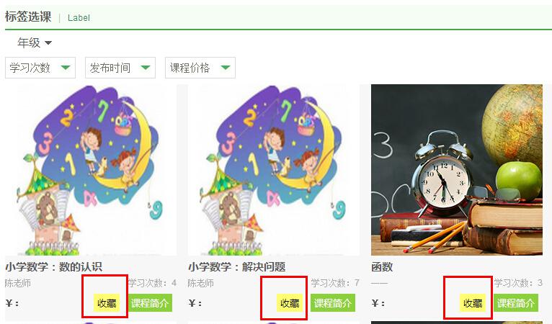This screenshot has height=324, width=552.
Task: Open the 解决问题 cartoon course thumbnail
Action: point(274,170)
